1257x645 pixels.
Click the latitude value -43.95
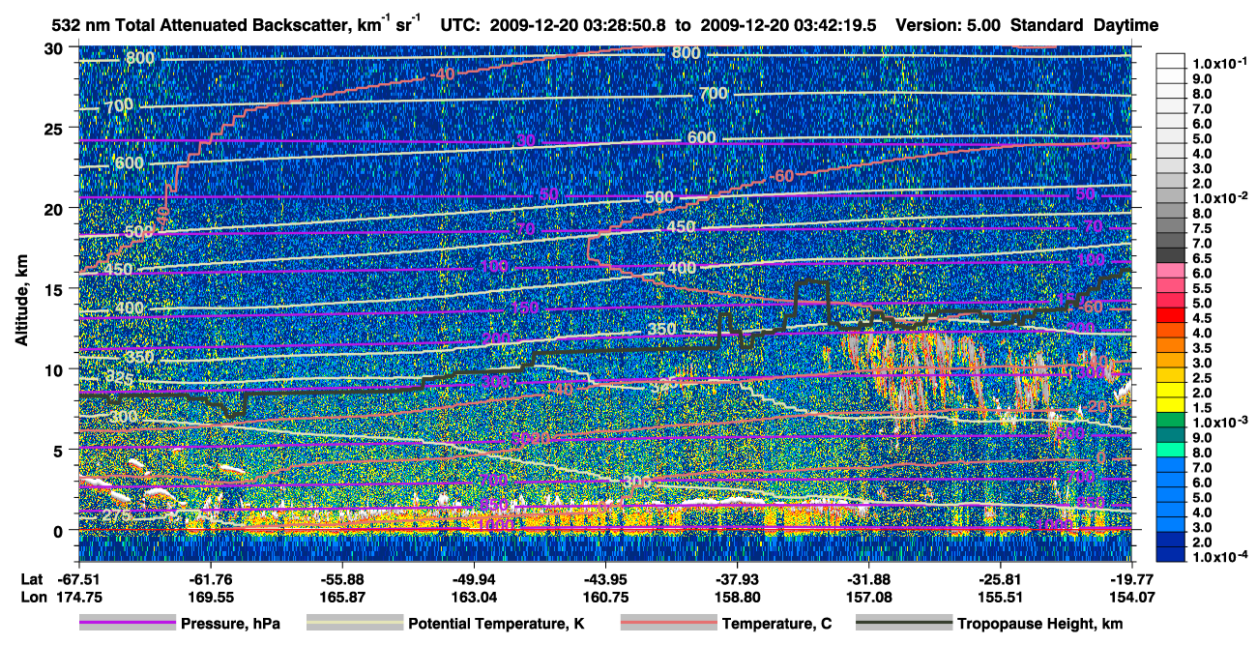pos(605,578)
